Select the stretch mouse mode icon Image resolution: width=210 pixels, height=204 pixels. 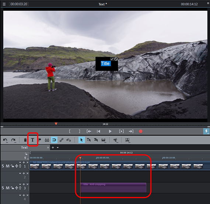pyautogui.click(x=103, y=140)
